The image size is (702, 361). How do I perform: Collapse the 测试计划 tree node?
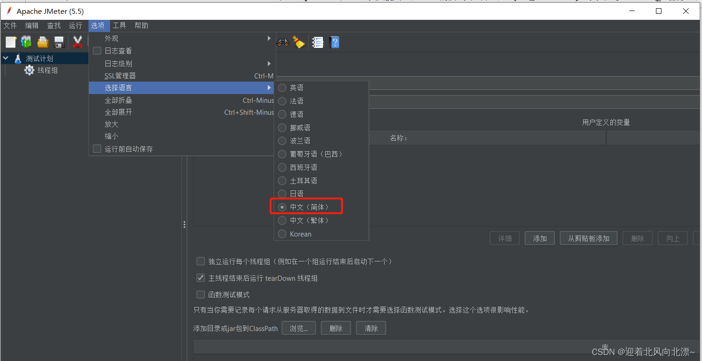click(x=6, y=59)
